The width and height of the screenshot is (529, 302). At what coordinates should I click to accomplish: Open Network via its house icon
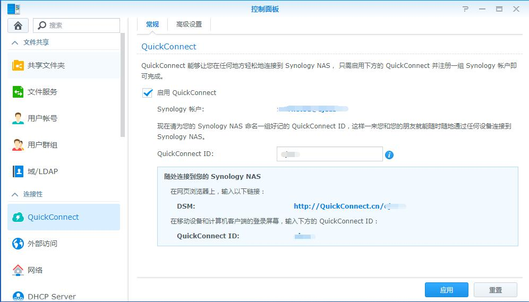pyautogui.click(x=18, y=270)
